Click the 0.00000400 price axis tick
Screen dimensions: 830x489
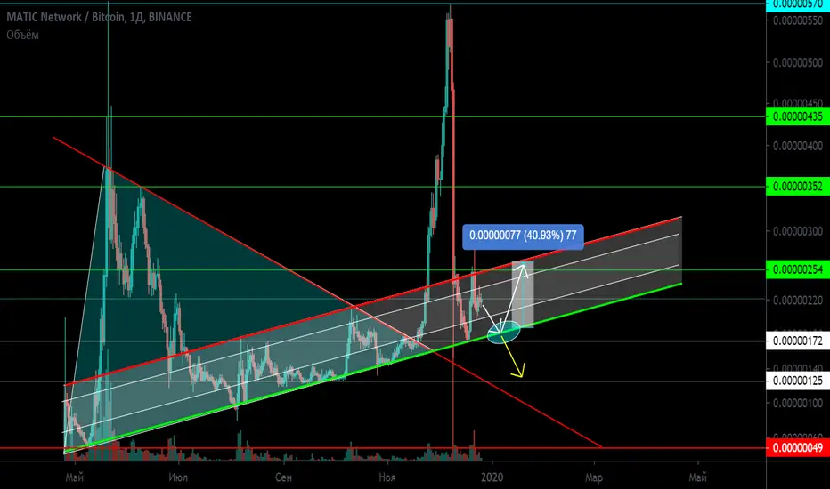click(x=798, y=146)
